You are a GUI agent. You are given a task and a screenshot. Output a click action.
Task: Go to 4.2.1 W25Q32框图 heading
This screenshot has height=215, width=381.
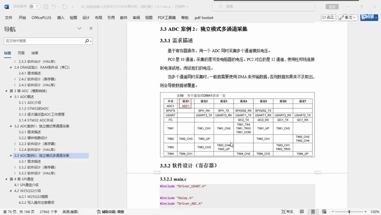click(x=33, y=197)
